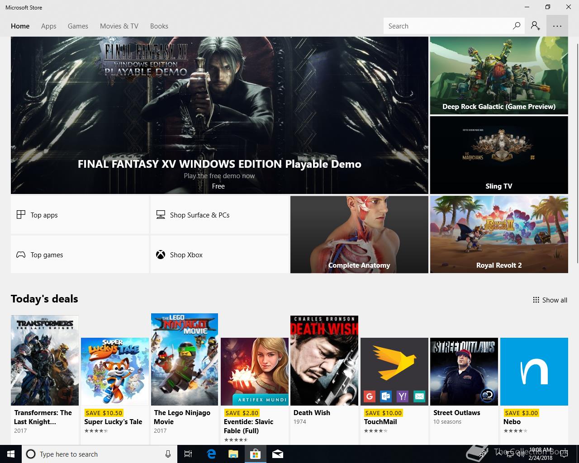Select Transformers: The Last Knight poster
The width and height of the screenshot is (579, 463).
(45, 360)
